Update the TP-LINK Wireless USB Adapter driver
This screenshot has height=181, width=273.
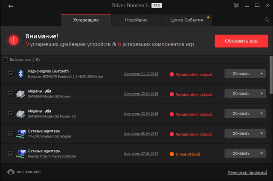[241, 133]
